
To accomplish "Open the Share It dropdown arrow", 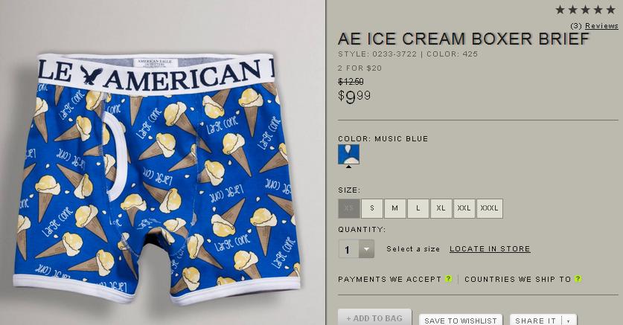I will [569, 321].
